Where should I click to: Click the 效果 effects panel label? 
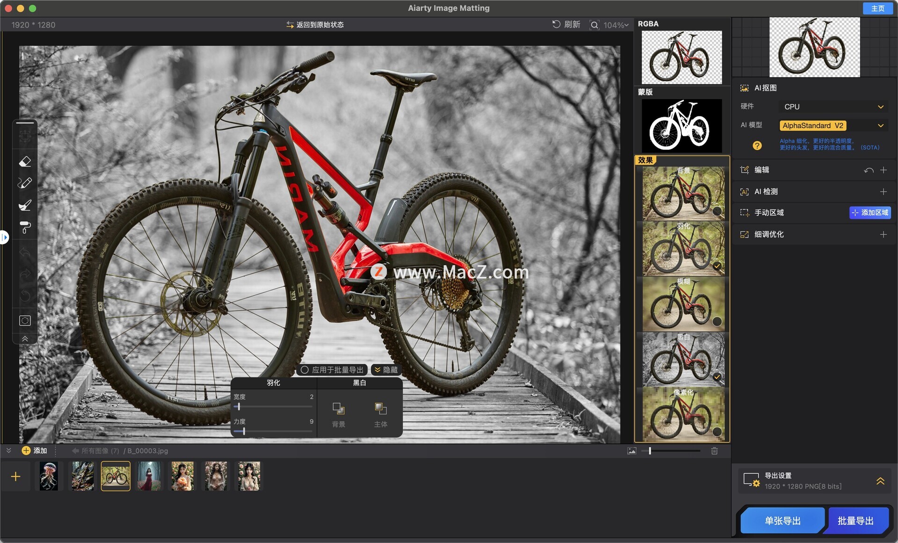[645, 160]
